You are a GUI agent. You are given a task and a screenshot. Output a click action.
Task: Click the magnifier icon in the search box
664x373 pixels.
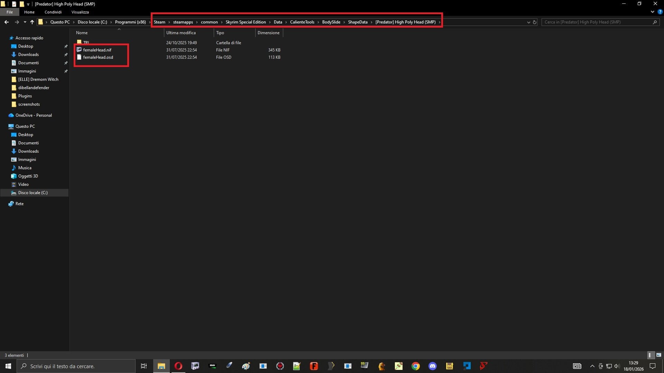pos(655,22)
